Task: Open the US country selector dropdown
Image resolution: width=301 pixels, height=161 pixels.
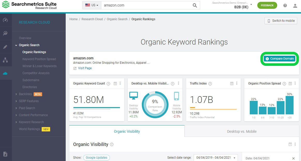Action: (92, 5)
